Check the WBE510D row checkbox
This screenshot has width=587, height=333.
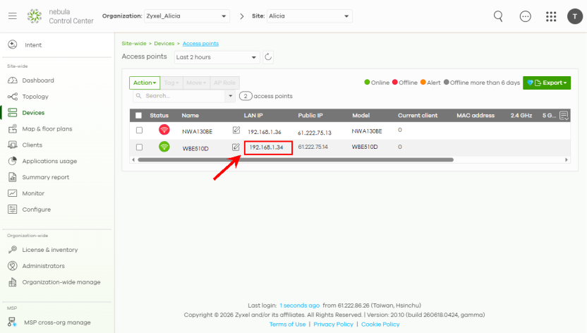[x=139, y=147]
